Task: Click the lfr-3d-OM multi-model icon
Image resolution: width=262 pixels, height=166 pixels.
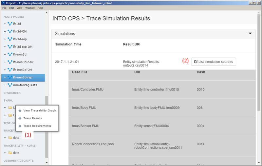Action: 9,31
